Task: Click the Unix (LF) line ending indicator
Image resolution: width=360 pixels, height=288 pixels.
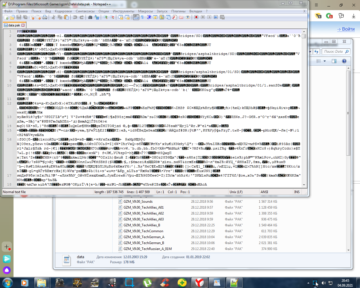Action: (x=236, y=192)
